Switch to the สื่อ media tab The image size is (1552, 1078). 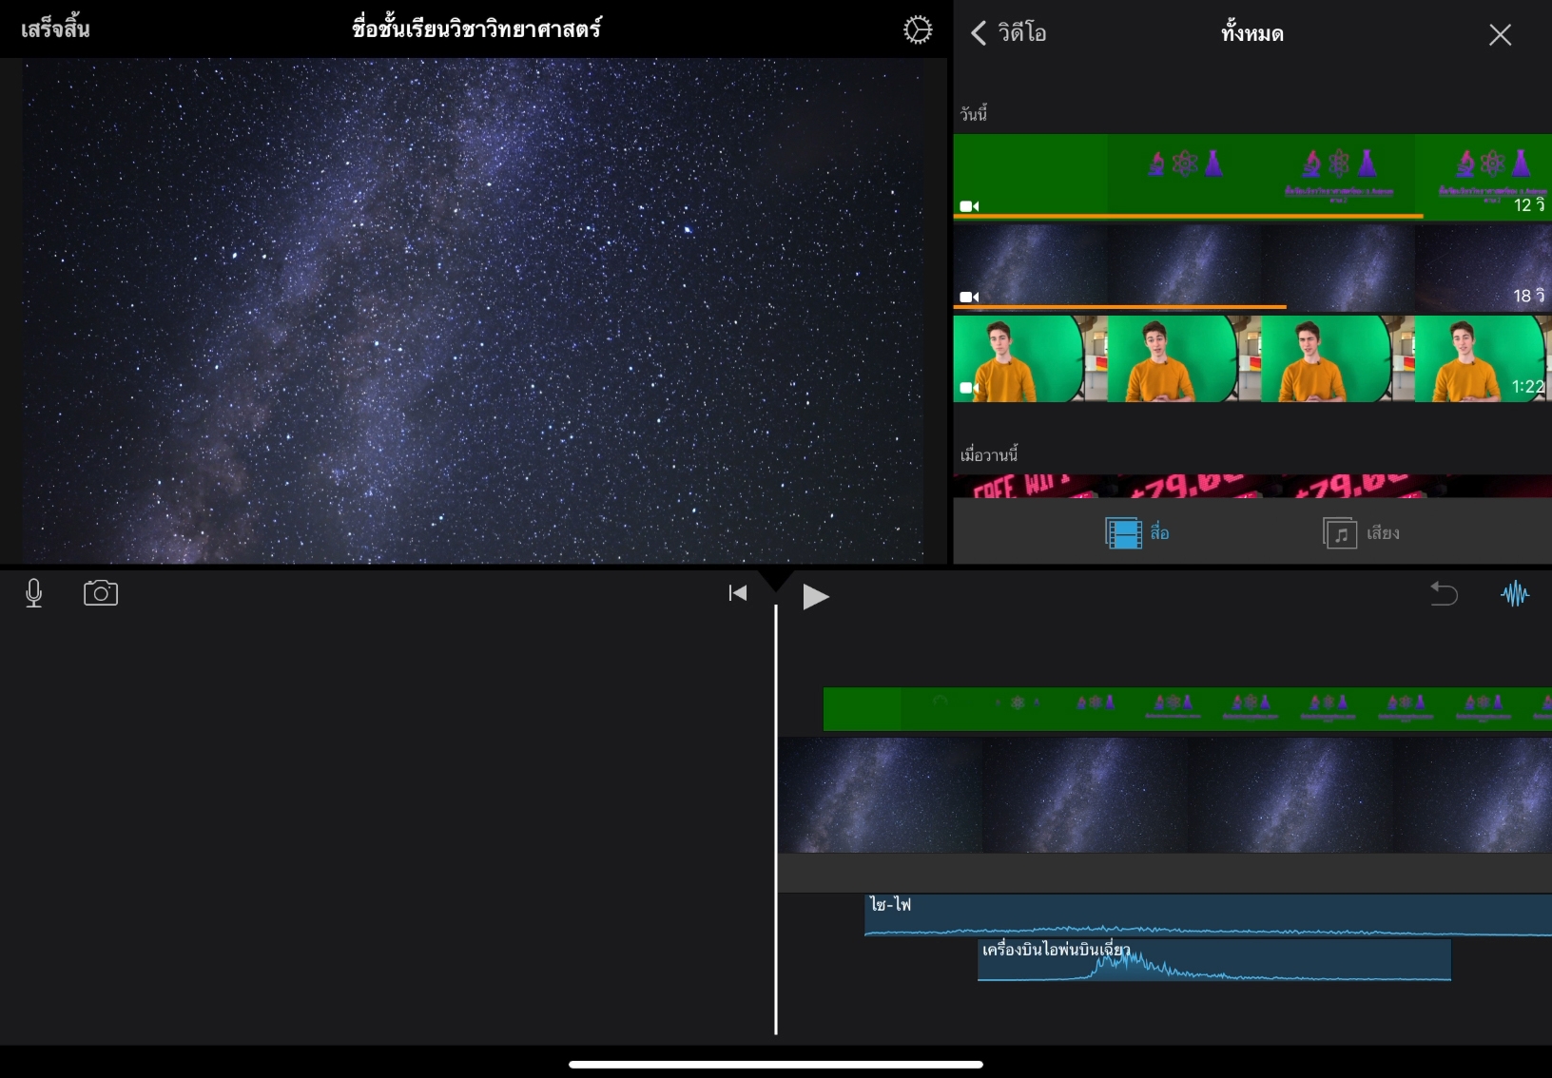(1137, 533)
